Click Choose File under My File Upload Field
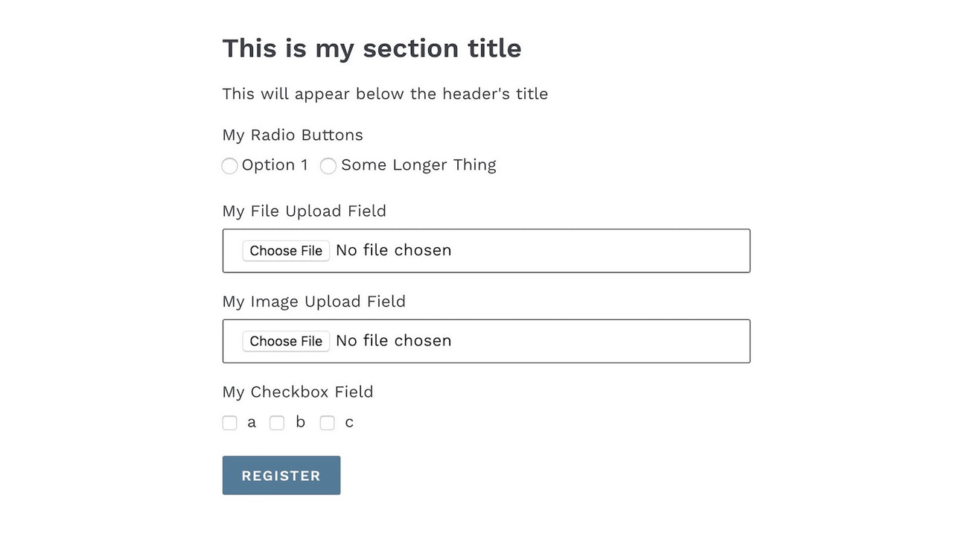The image size is (953, 536). point(286,251)
